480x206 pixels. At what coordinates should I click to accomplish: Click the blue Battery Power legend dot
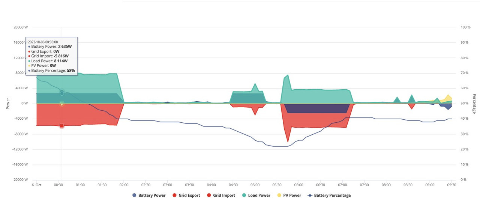tap(134, 195)
